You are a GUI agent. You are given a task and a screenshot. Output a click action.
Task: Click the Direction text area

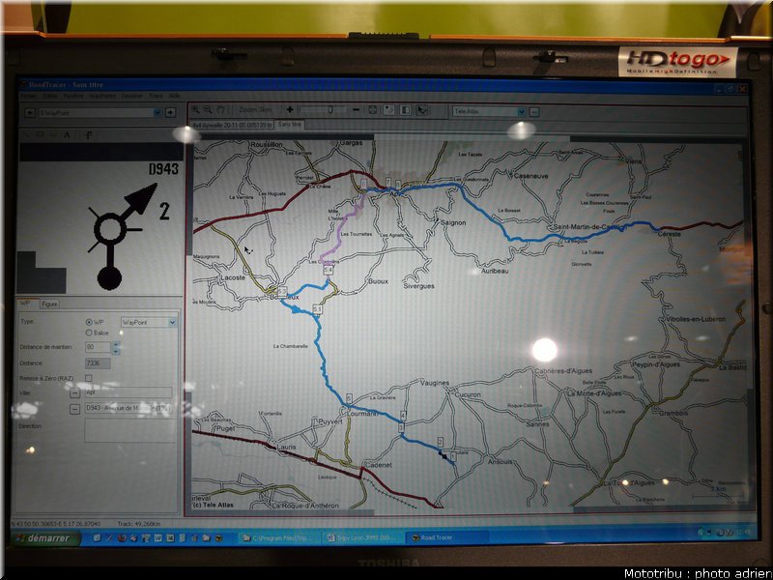[129, 430]
